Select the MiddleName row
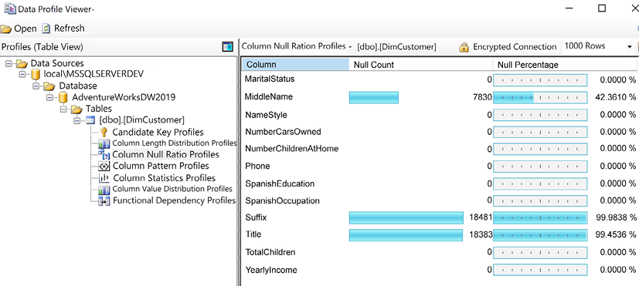Viewport: 639px width, 286px height. pos(440,97)
